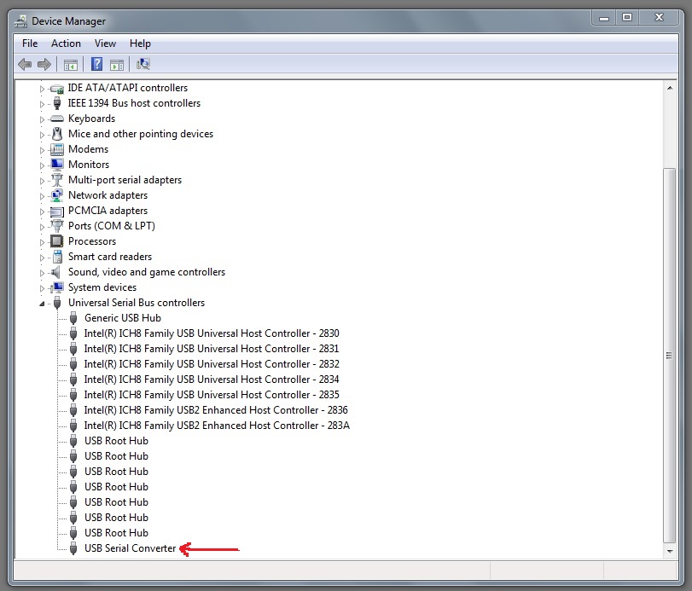Select Intel ICH8 USB2 Enhanced Host Controller 283A

click(217, 426)
